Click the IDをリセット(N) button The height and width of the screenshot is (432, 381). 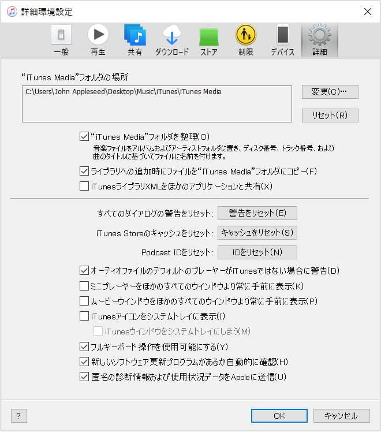[257, 252]
